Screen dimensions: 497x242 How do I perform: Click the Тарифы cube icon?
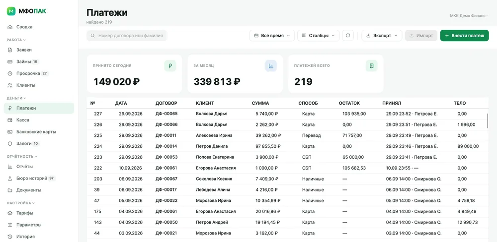(10, 213)
